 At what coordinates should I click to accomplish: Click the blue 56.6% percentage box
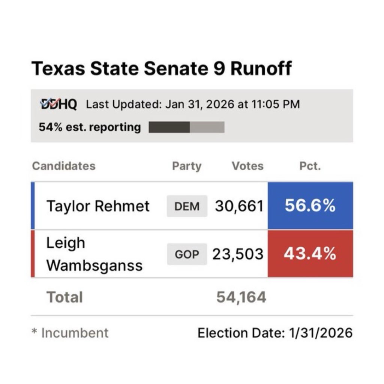click(x=310, y=205)
